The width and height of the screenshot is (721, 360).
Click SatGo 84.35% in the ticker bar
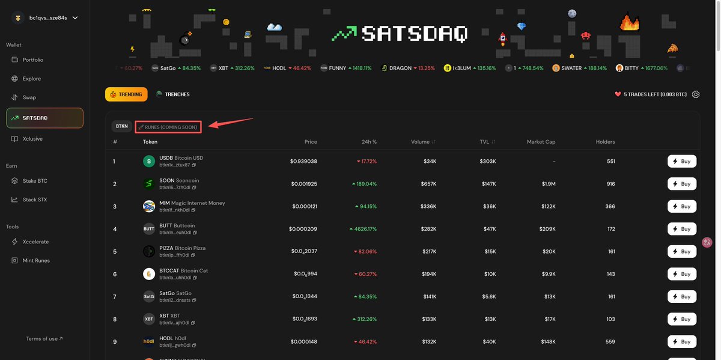point(176,69)
